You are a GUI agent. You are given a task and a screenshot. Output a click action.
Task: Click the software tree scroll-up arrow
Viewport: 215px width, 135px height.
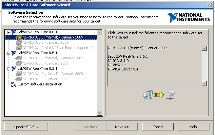99,33
